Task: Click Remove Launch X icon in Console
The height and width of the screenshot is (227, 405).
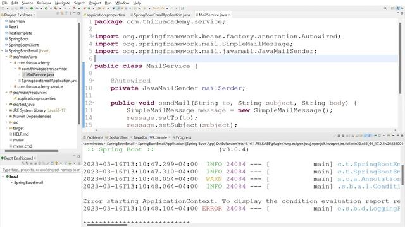Action: pyautogui.click(x=339, y=136)
